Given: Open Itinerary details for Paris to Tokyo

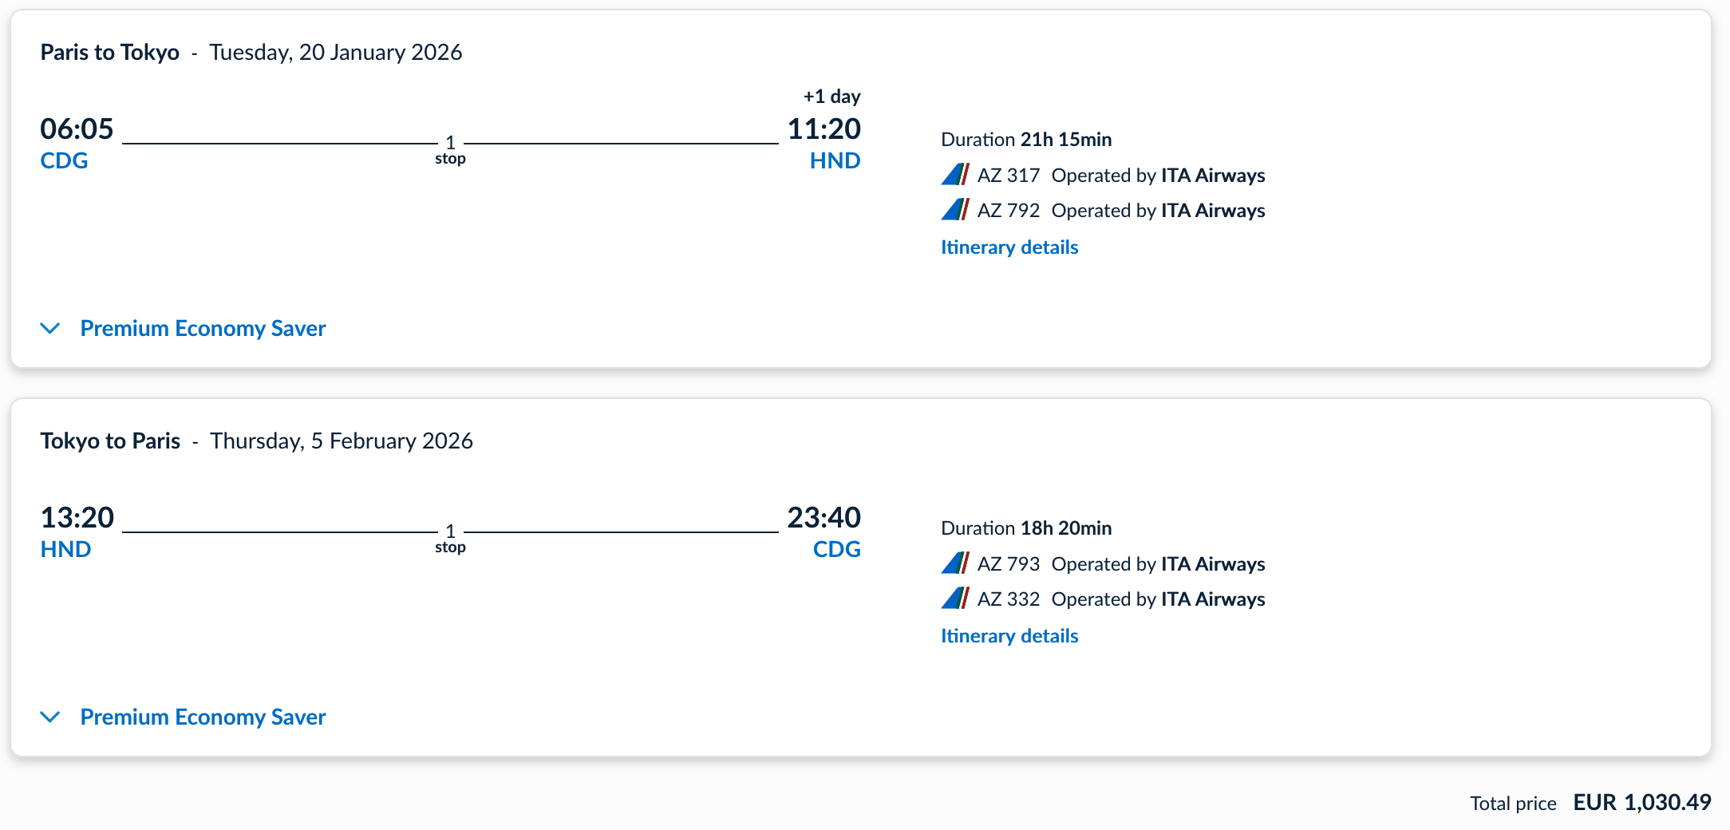Looking at the screenshot, I should pyautogui.click(x=1009, y=247).
